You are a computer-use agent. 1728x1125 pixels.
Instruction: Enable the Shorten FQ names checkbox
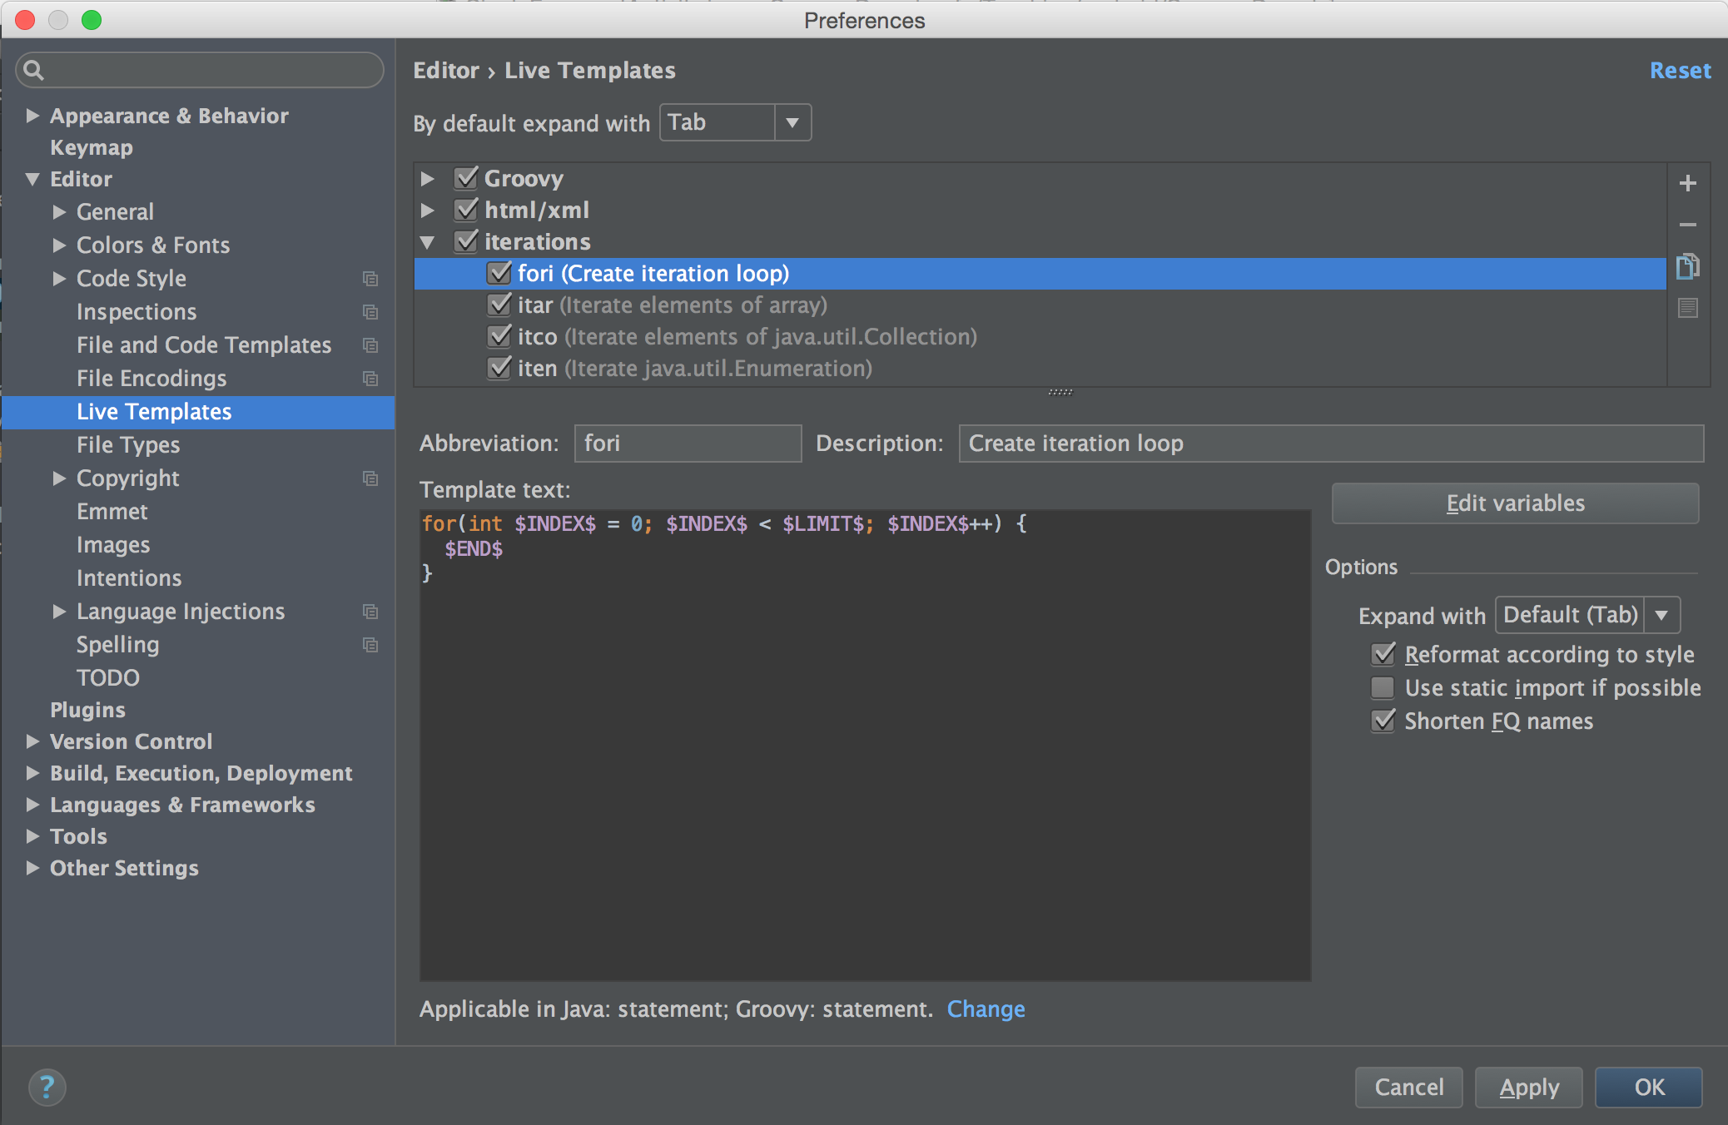pos(1380,720)
